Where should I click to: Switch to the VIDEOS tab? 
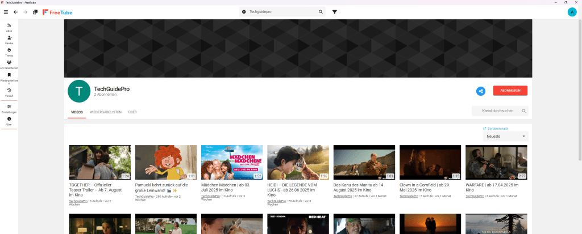(x=77, y=112)
